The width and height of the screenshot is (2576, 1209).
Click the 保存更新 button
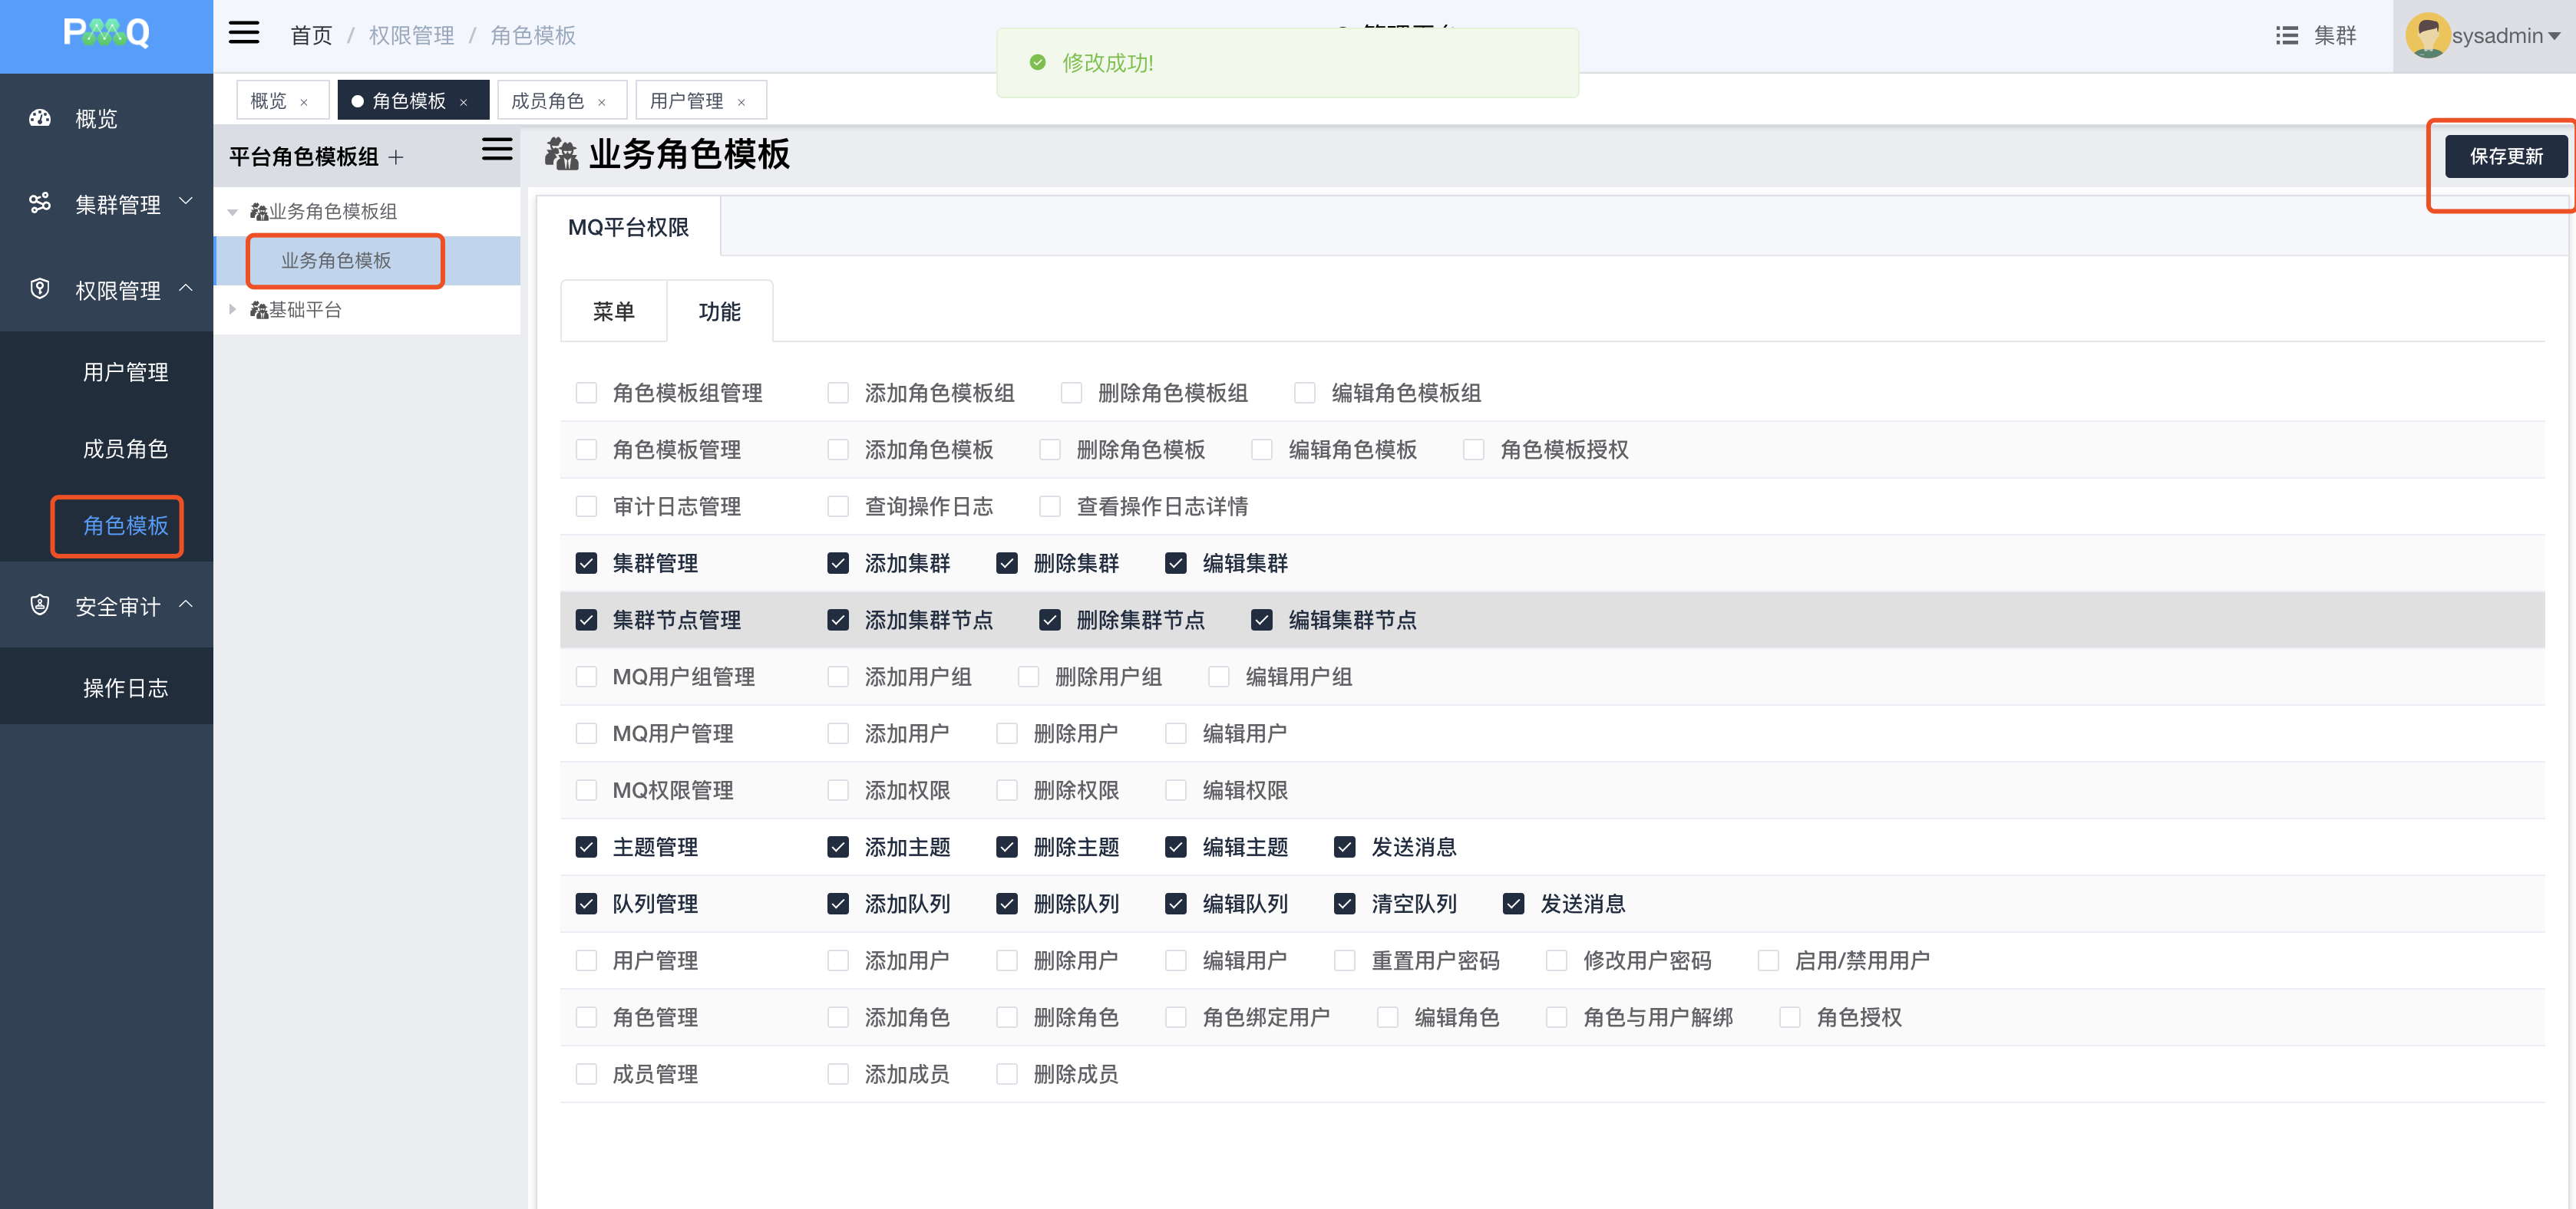pos(2505,156)
